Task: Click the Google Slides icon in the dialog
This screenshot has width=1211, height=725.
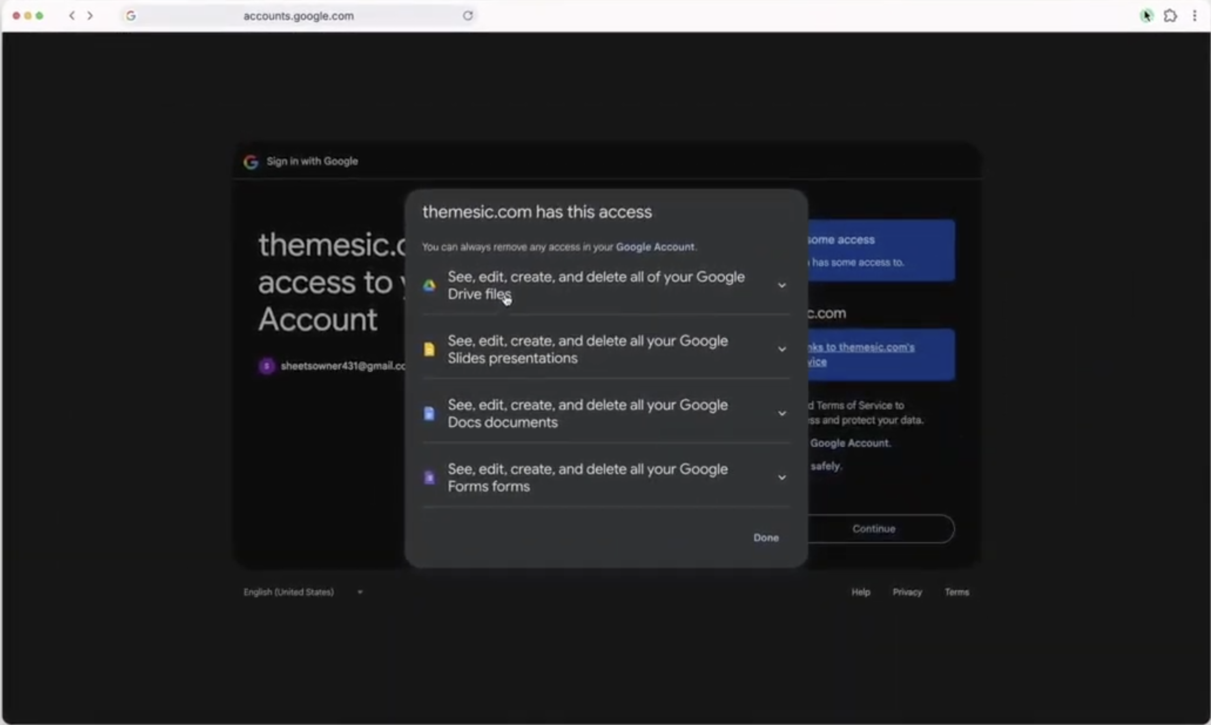Action: [x=429, y=349]
